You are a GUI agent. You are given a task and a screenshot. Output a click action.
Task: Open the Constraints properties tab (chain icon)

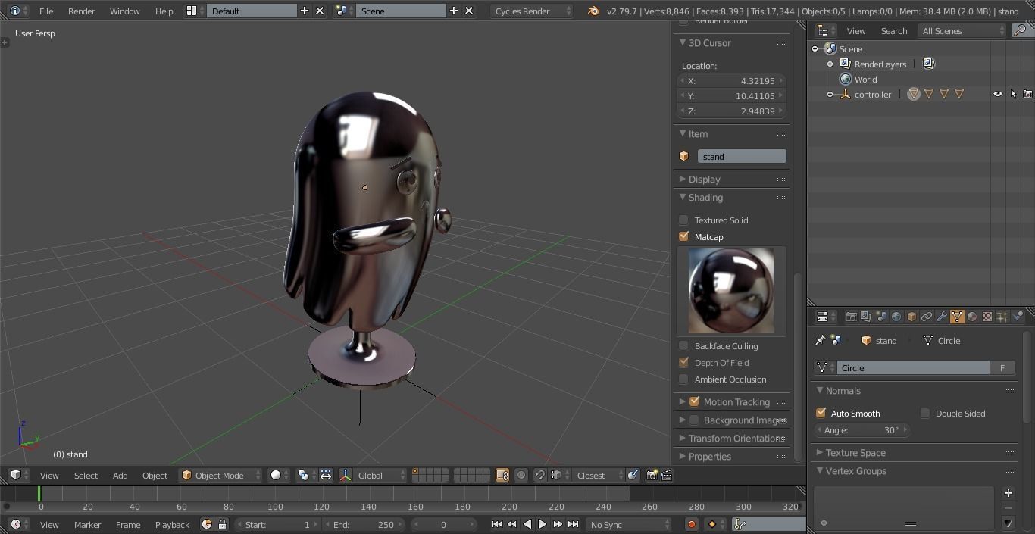click(927, 317)
